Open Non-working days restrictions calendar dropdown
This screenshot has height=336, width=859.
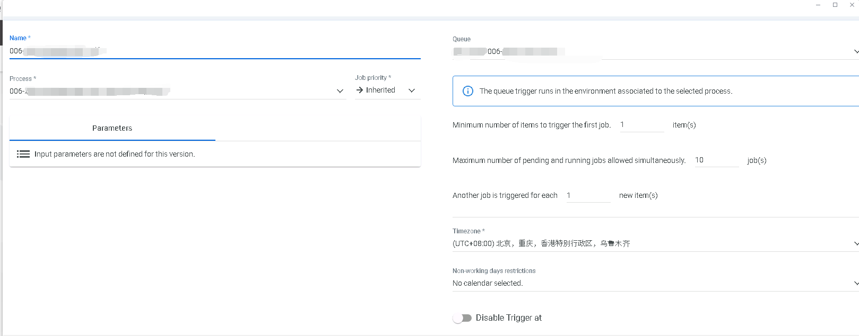click(x=855, y=284)
